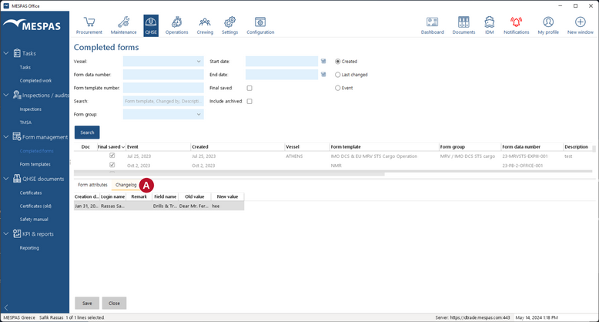
Task: Open the Crewing module
Action: coord(205,25)
